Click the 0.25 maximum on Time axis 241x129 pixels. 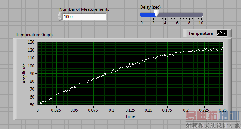pyautogui.click(x=223, y=110)
